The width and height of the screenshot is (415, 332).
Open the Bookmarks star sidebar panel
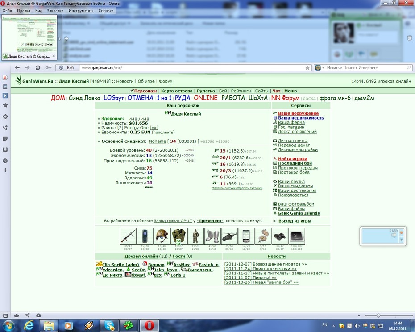point(5,105)
